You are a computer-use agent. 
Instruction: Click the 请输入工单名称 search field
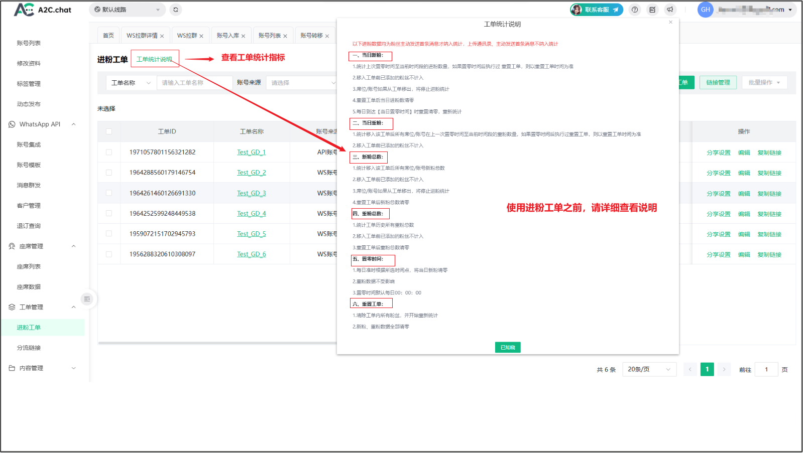click(194, 83)
